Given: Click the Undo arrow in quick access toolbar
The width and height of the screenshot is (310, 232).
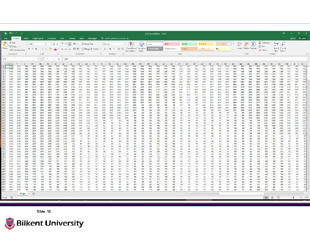Looking at the screenshot, I should pyautogui.click(x=11, y=34).
